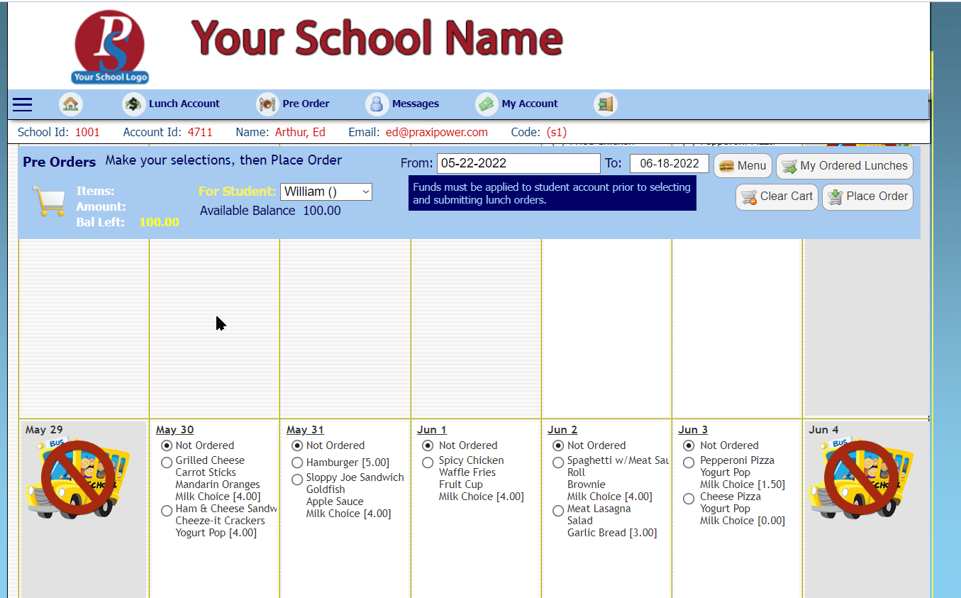Click the My Account cash icon
961x598 pixels.
(487, 104)
